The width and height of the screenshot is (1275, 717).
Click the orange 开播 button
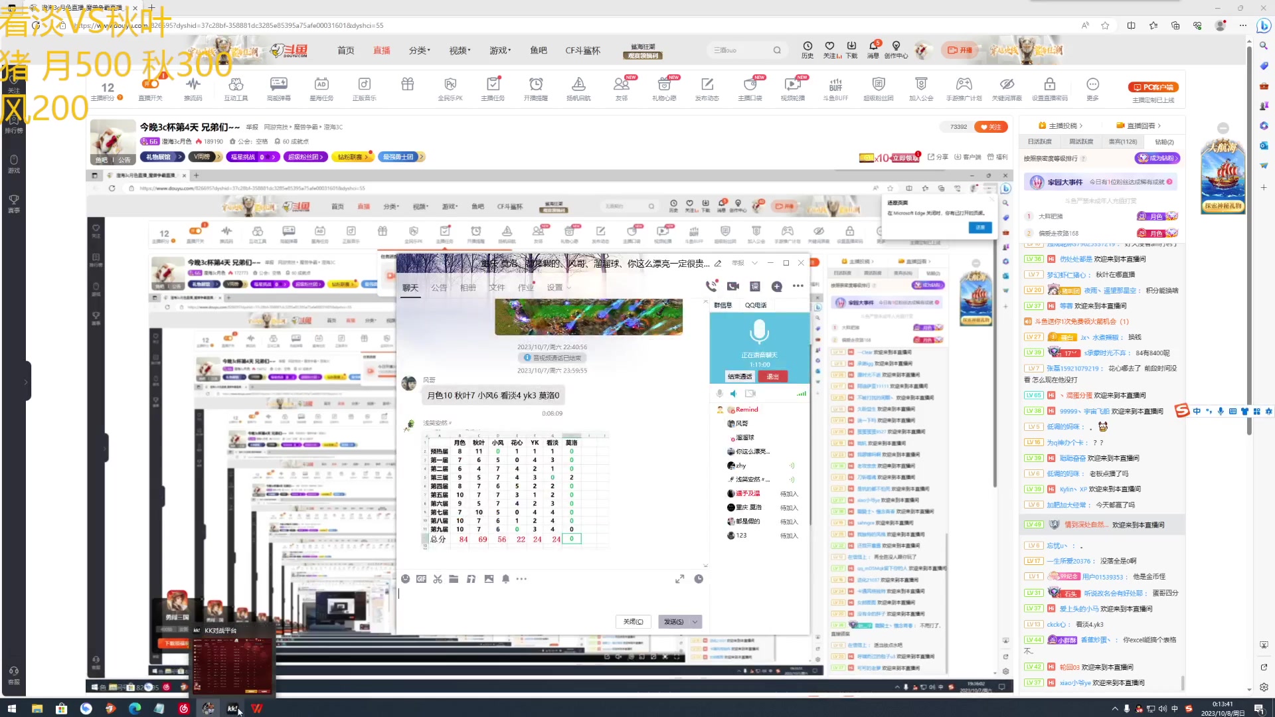click(959, 50)
